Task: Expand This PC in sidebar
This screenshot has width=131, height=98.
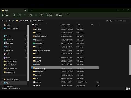Action: [x=2, y=83]
